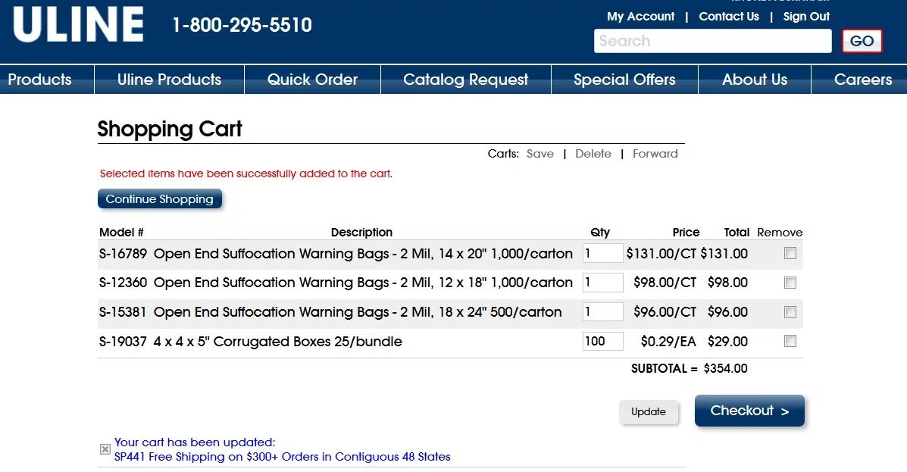This screenshot has height=472, width=907.
Task: Click the 14 x 20" bags description
Action: pos(363,253)
